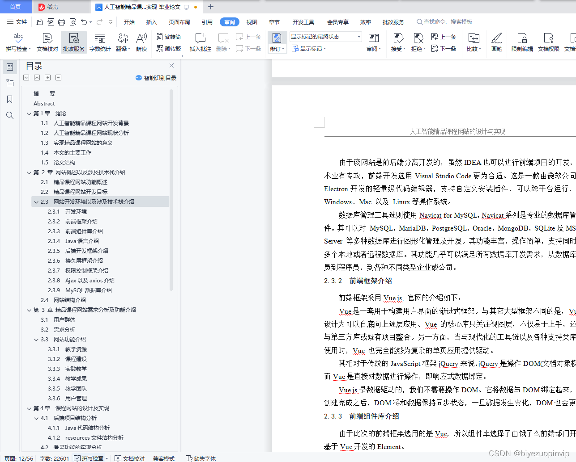The height and width of the screenshot is (462, 576).
Task: Start 朗读 read aloud
Action: (x=141, y=42)
